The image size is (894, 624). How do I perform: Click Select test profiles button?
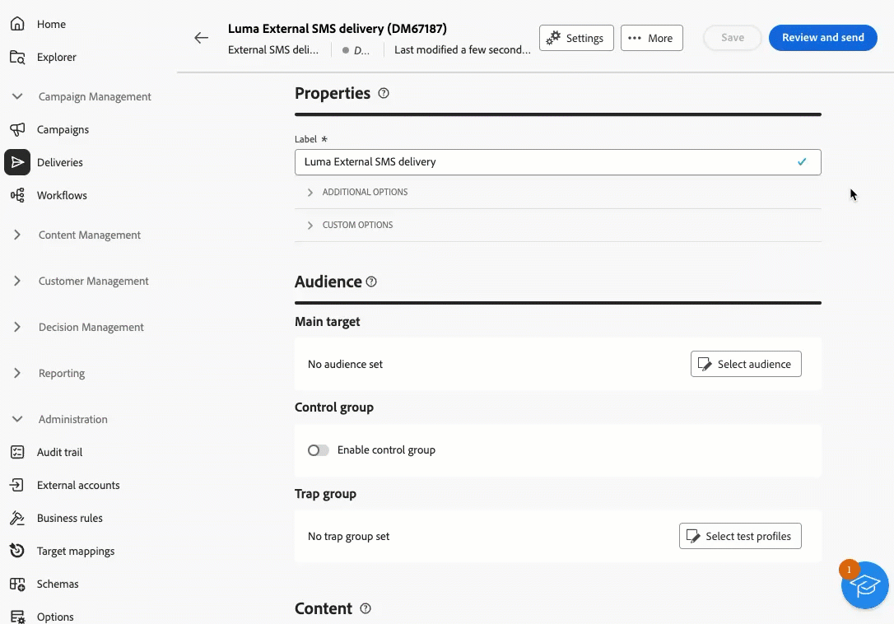739,536
